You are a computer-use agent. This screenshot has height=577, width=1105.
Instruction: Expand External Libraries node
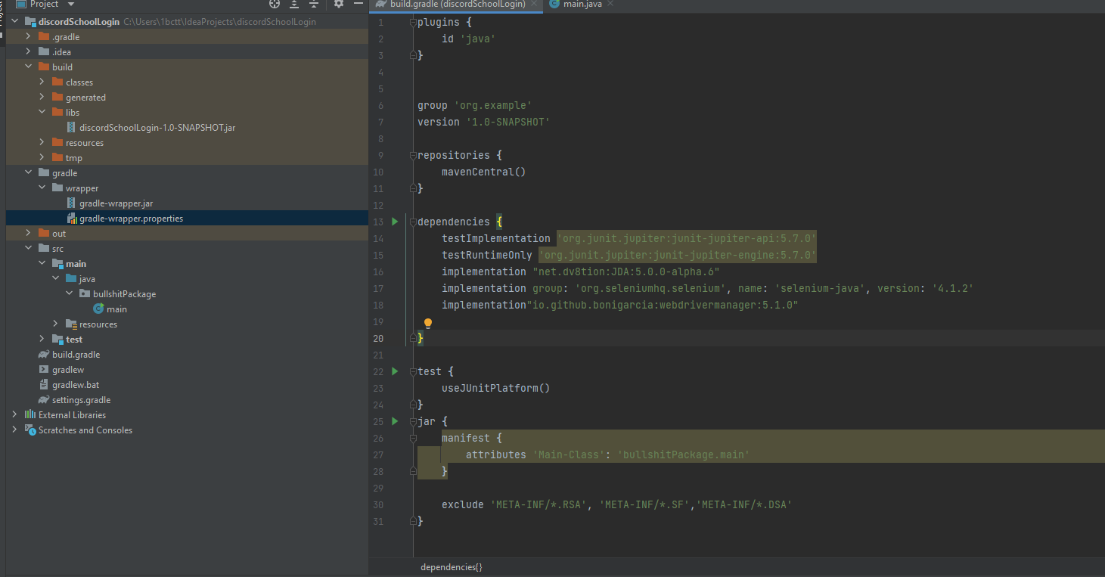[x=14, y=415]
